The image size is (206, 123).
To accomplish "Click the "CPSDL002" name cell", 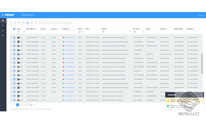I will click(x=150, y=54).
